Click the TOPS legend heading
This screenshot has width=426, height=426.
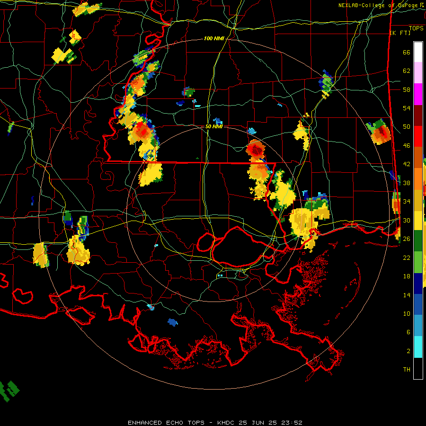point(416,28)
